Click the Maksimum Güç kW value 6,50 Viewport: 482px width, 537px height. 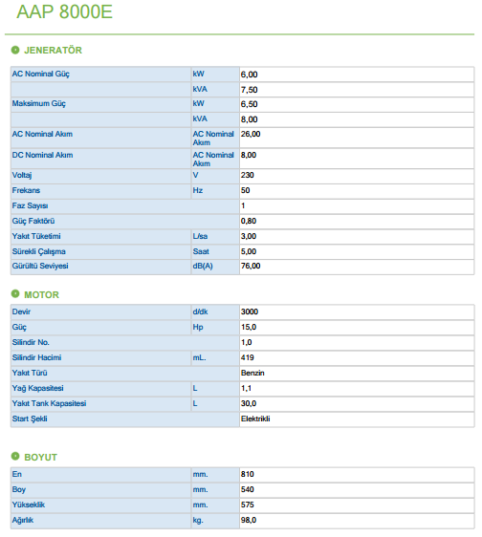[x=249, y=104]
